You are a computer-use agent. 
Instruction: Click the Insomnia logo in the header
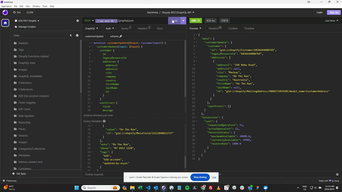5,12
